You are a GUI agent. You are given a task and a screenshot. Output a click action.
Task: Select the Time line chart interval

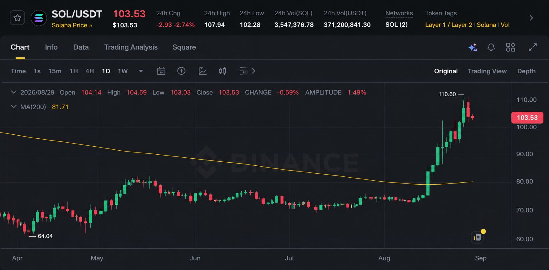click(x=18, y=71)
